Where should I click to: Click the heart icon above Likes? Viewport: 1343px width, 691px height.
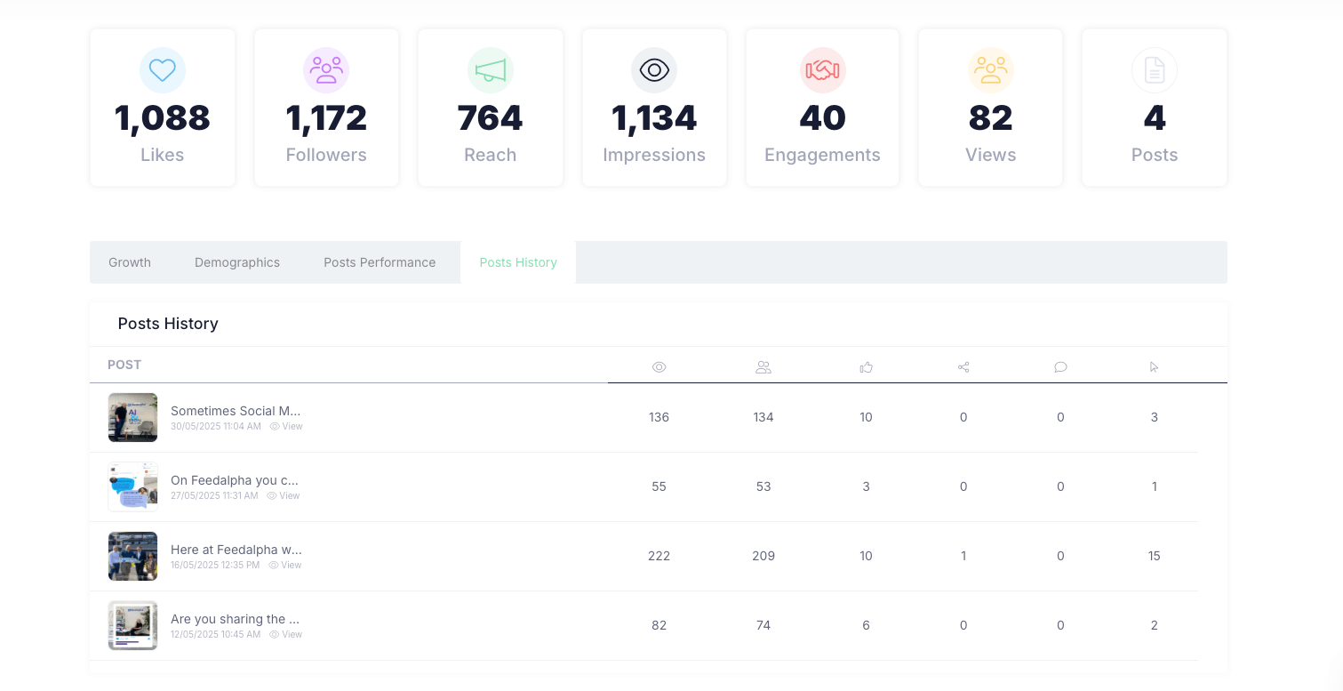tap(163, 70)
